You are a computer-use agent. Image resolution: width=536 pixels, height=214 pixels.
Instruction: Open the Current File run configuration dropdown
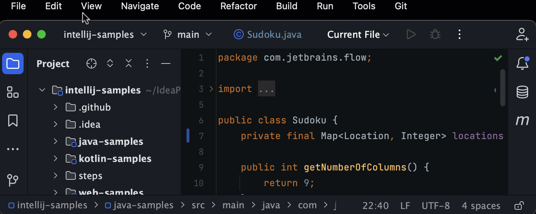click(358, 35)
